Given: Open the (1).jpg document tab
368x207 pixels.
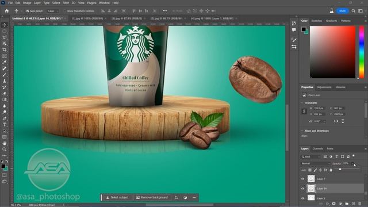Looking at the screenshot, I should click(87, 18).
